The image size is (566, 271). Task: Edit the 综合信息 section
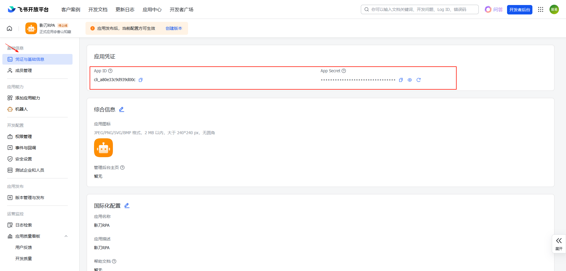(121, 109)
